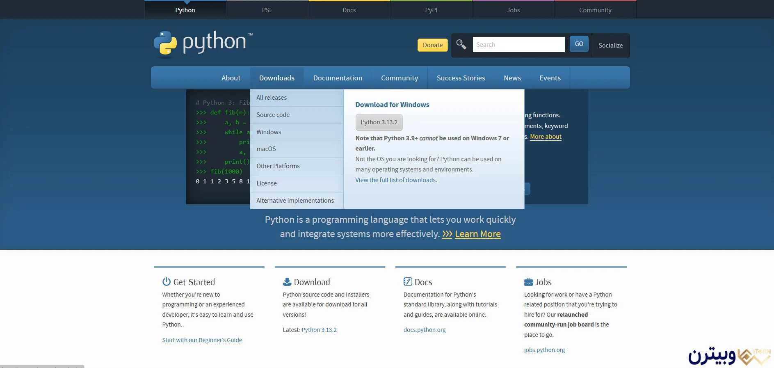Click the fib(1000) code line
This screenshot has width=774, height=368.
(x=219, y=171)
